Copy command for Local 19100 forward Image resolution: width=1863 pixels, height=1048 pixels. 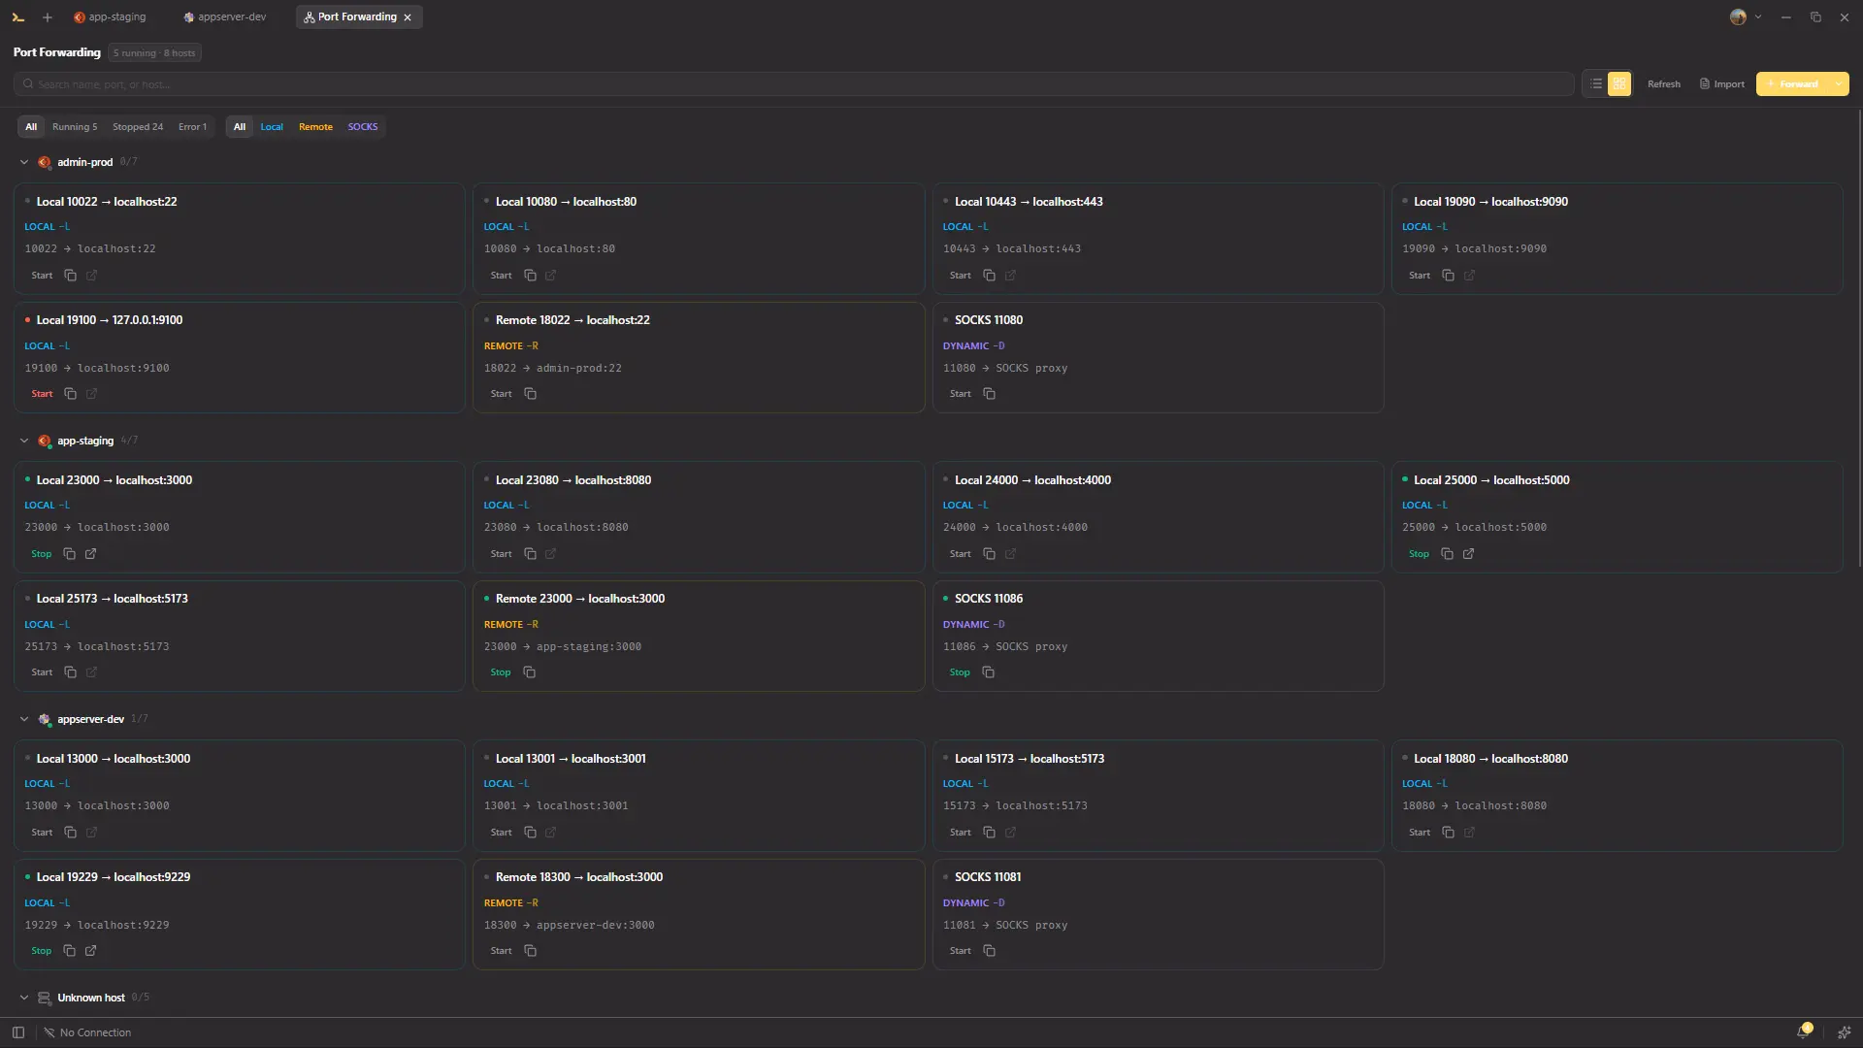point(70,394)
